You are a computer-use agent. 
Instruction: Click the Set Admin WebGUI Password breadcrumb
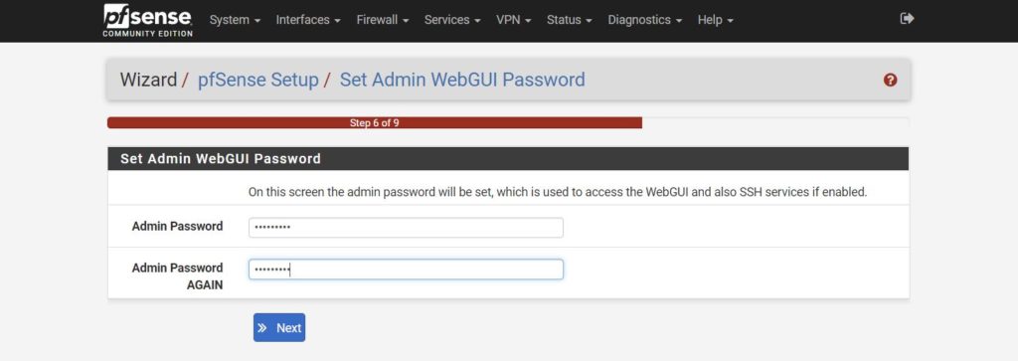(x=462, y=80)
